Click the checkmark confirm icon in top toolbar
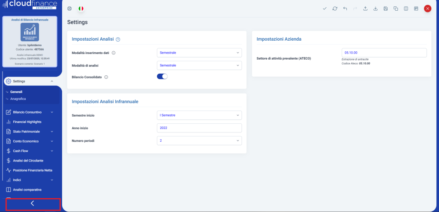 click(325, 9)
